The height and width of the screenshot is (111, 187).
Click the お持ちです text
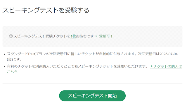pos(85,36)
